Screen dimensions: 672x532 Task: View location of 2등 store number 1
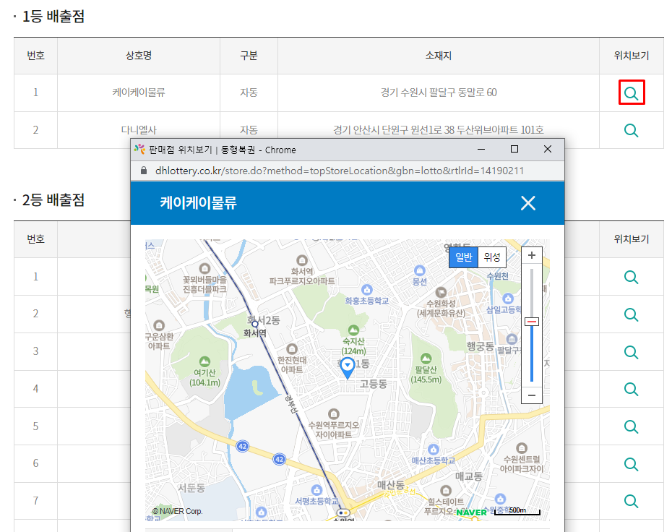[632, 277]
